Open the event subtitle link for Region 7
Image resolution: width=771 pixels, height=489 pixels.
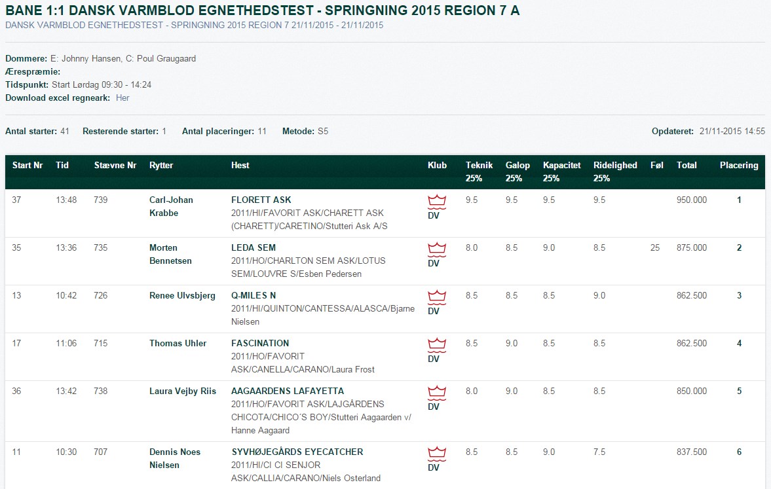(x=195, y=25)
